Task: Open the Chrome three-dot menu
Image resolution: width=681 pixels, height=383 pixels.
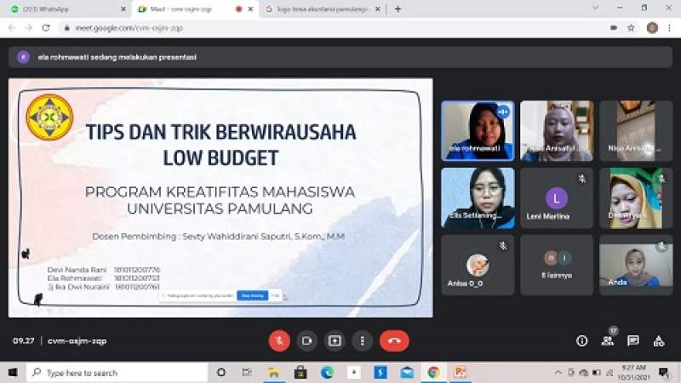Action: click(669, 28)
